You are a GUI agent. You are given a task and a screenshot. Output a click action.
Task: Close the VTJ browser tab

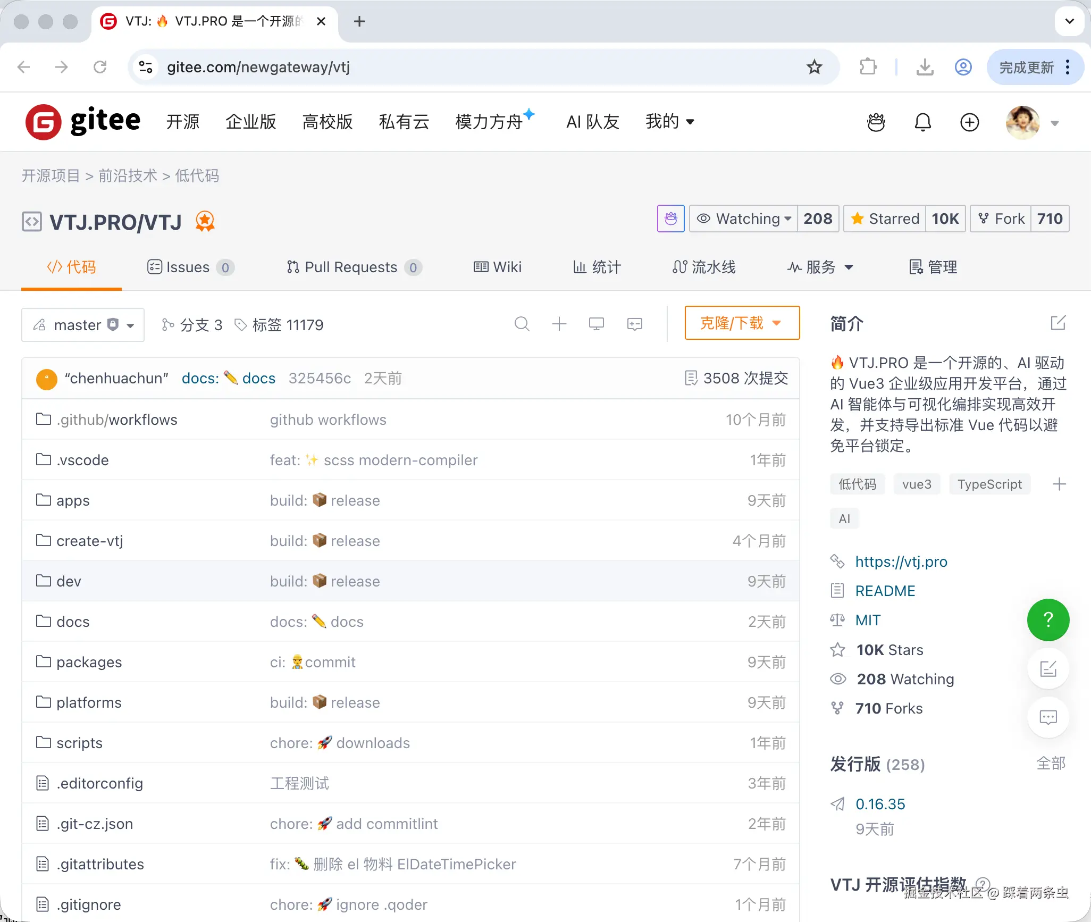point(321,21)
